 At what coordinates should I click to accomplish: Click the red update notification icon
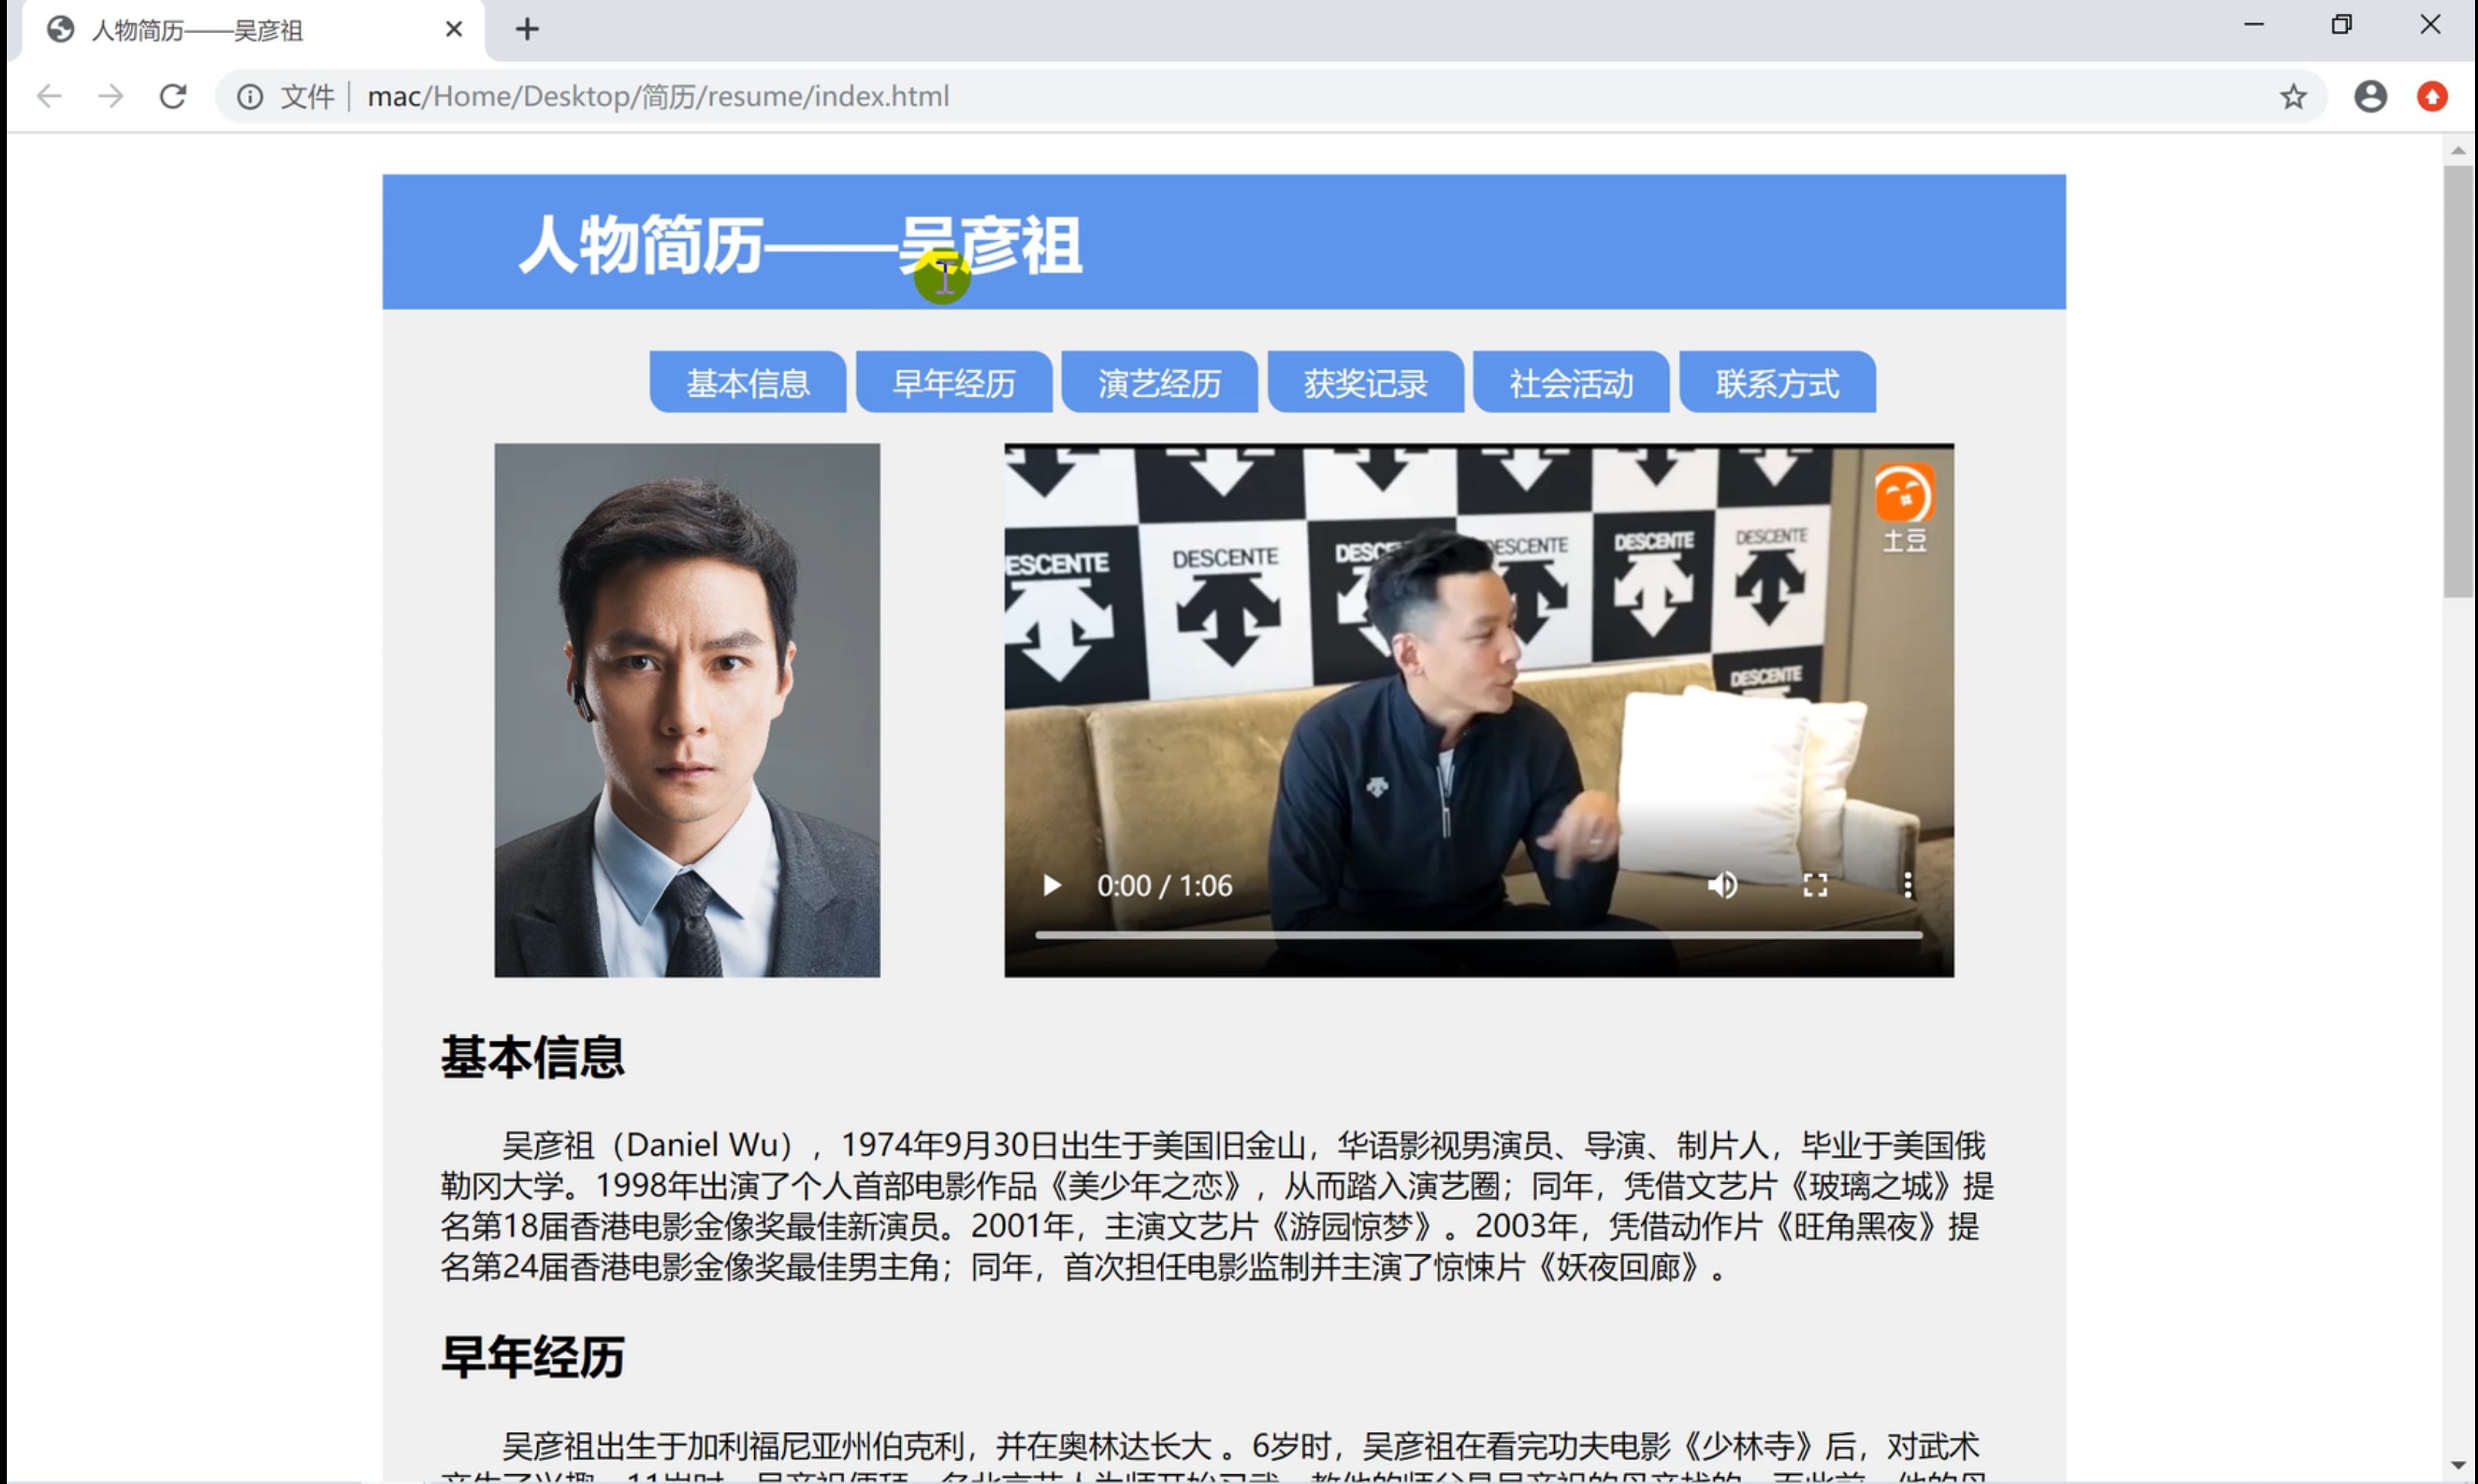[x=2432, y=96]
